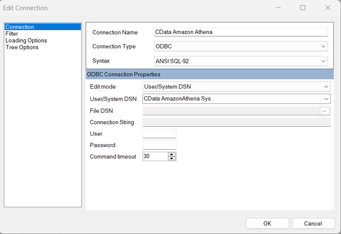Select Connection in the left list
Screen dimensions: 341x234
point(20,27)
